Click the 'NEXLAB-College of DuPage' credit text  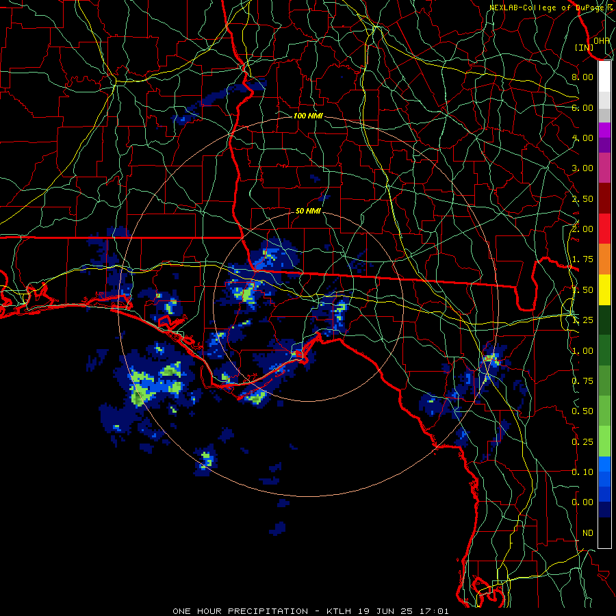click(546, 8)
